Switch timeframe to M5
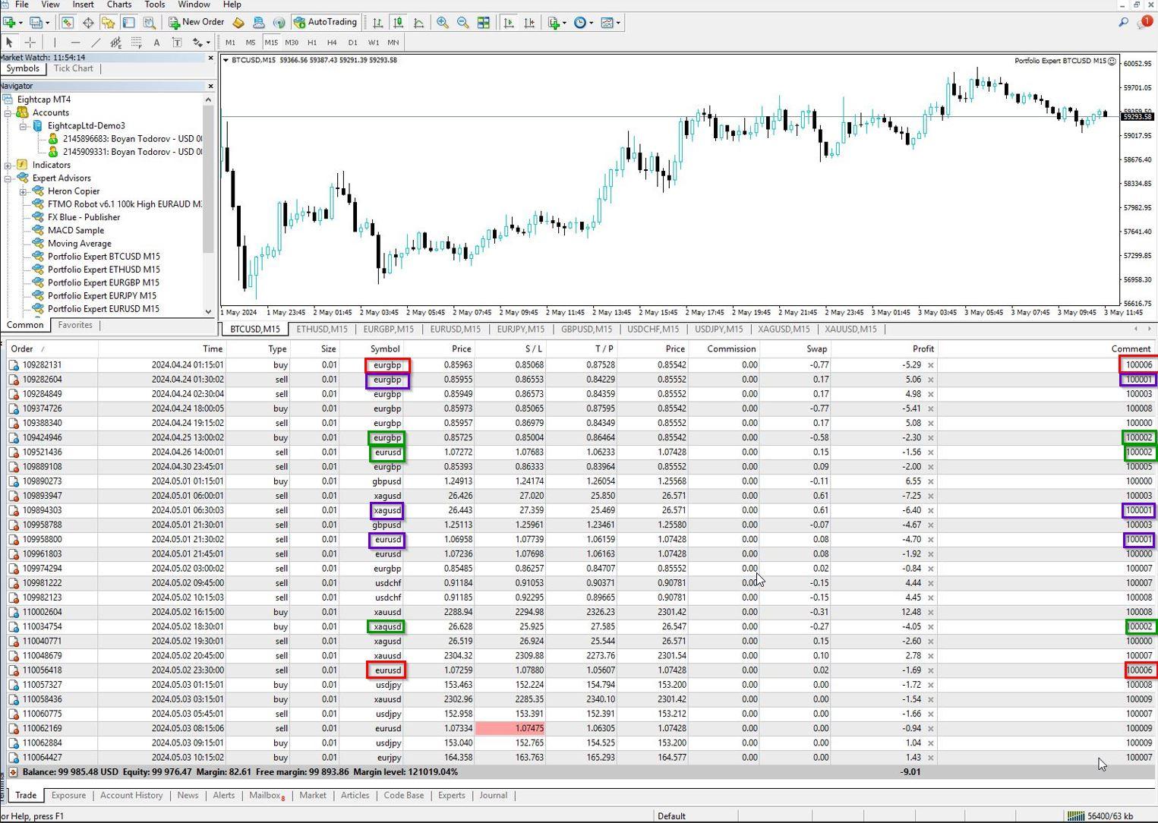This screenshot has width=1158, height=823. [251, 43]
